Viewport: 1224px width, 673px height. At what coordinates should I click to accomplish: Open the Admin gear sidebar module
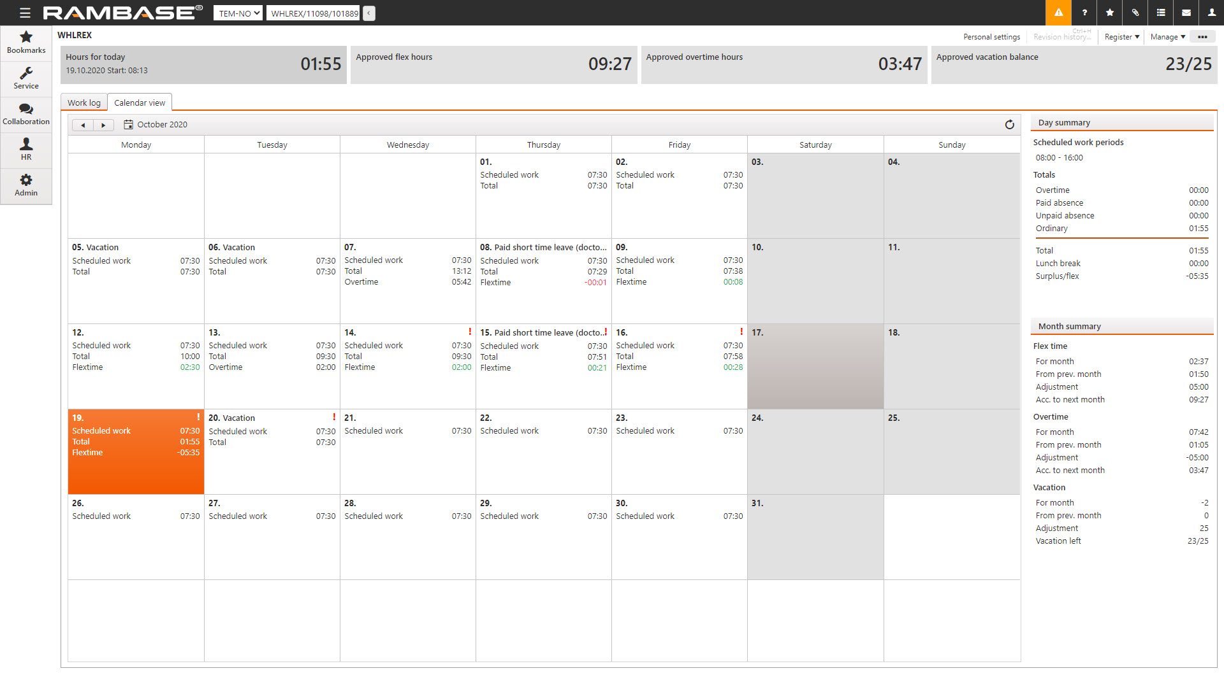tap(26, 185)
